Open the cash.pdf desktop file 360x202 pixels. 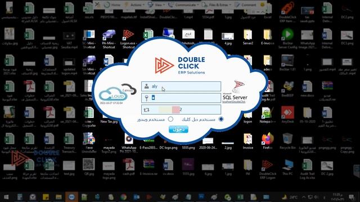pos(129,167)
